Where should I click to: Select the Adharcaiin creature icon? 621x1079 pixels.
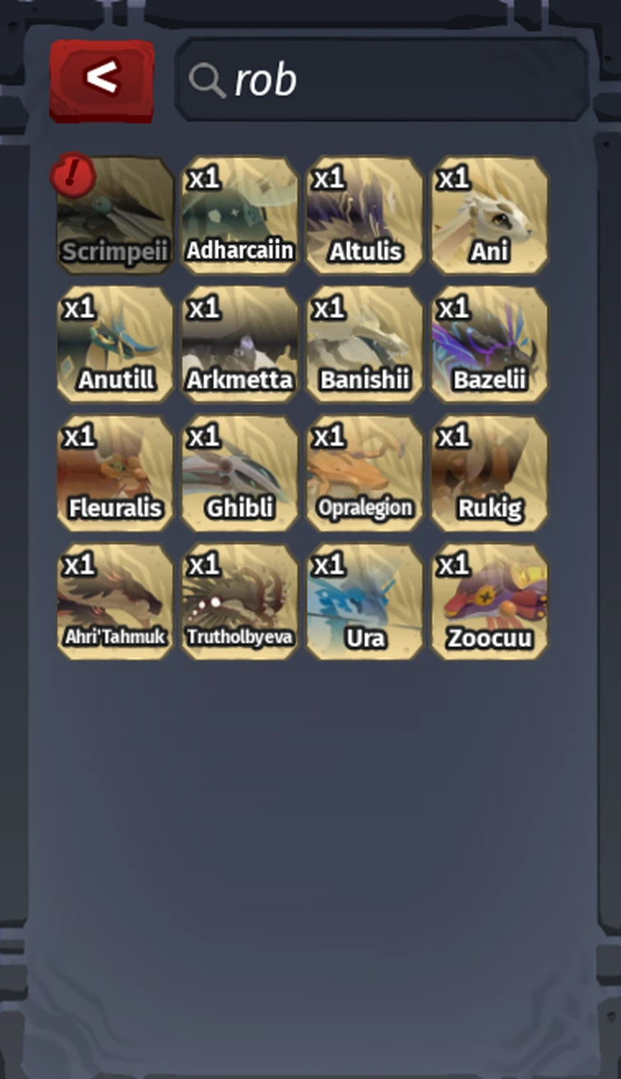click(x=240, y=216)
